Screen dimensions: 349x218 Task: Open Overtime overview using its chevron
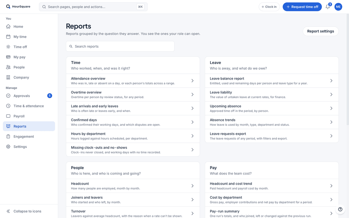(193, 94)
